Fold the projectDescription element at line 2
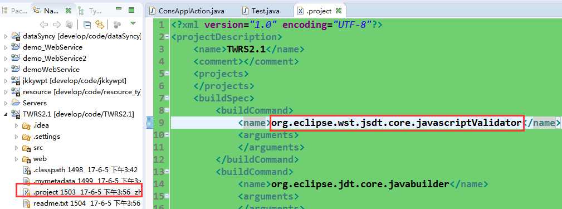 168,37
